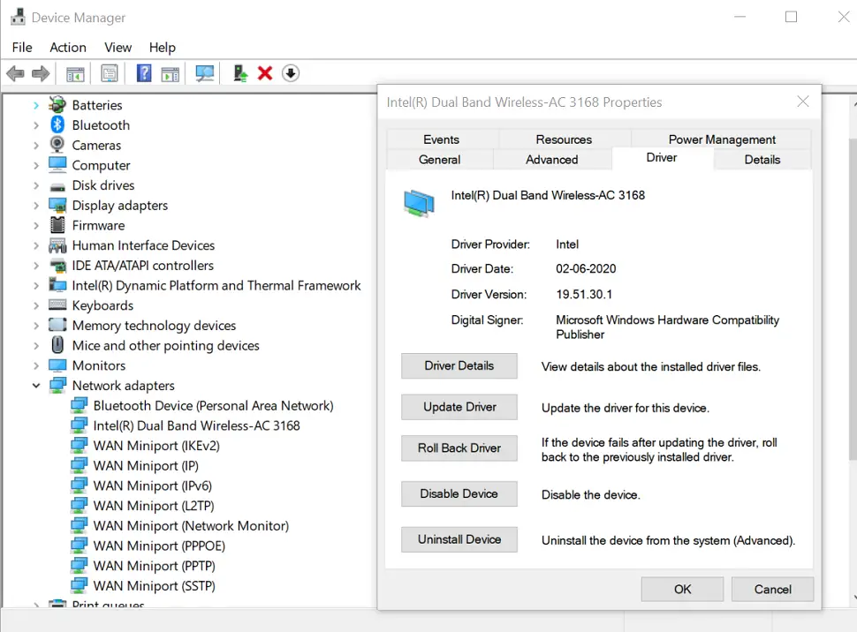Select the Driver tab

662,158
